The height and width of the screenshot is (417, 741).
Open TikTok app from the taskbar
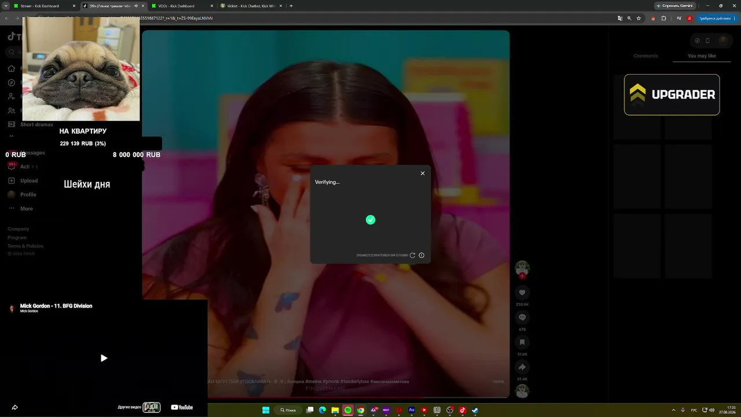[x=463, y=410]
